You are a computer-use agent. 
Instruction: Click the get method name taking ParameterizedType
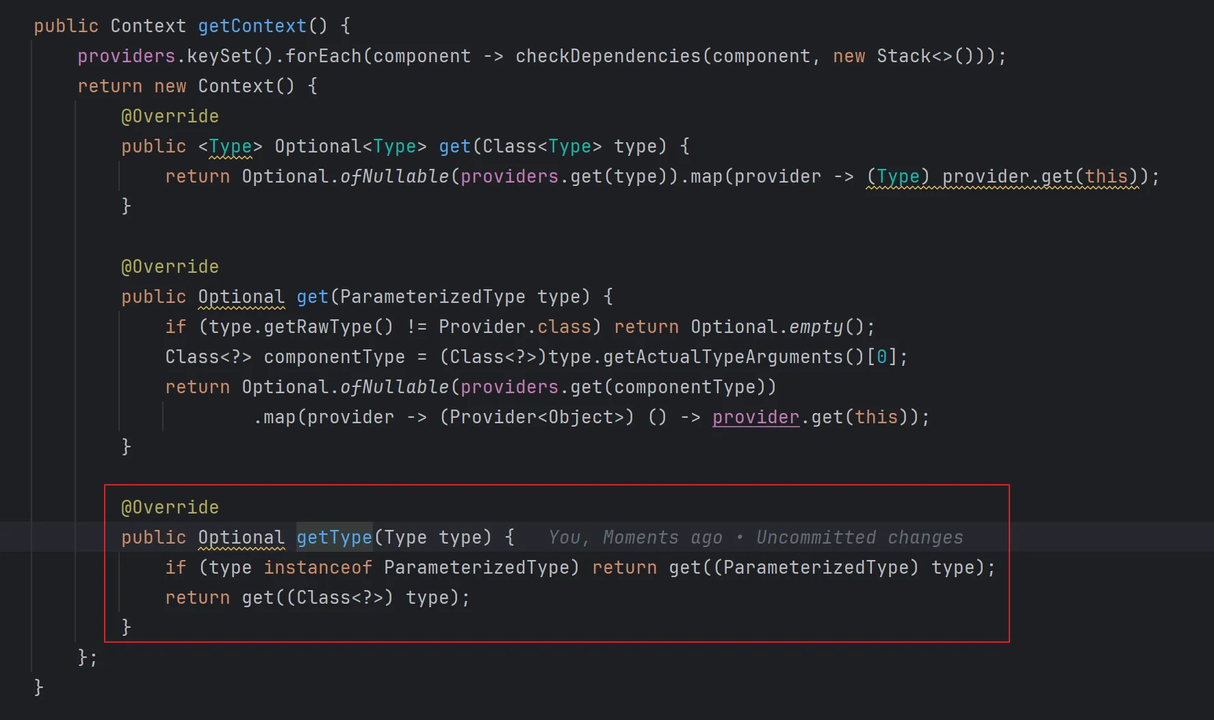click(312, 297)
